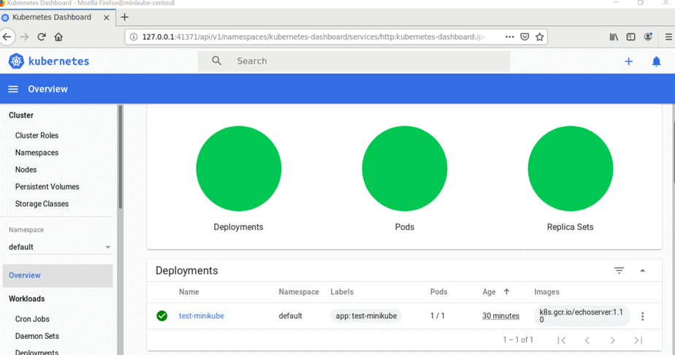Click the green Pods status circle
675x355 pixels.
[404, 168]
